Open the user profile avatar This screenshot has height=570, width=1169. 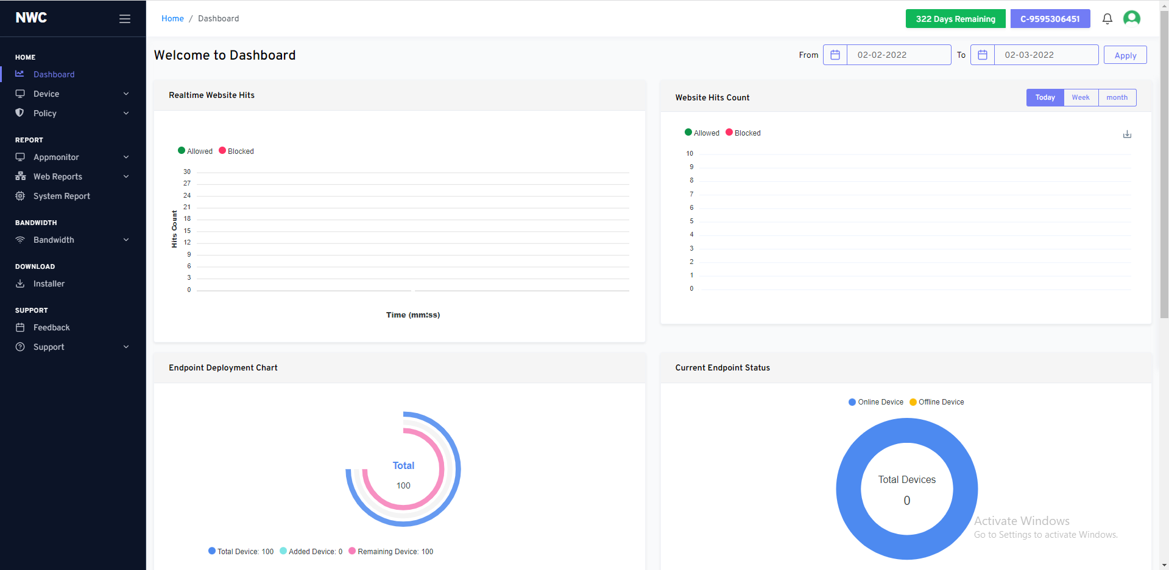(x=1132, y=18)
